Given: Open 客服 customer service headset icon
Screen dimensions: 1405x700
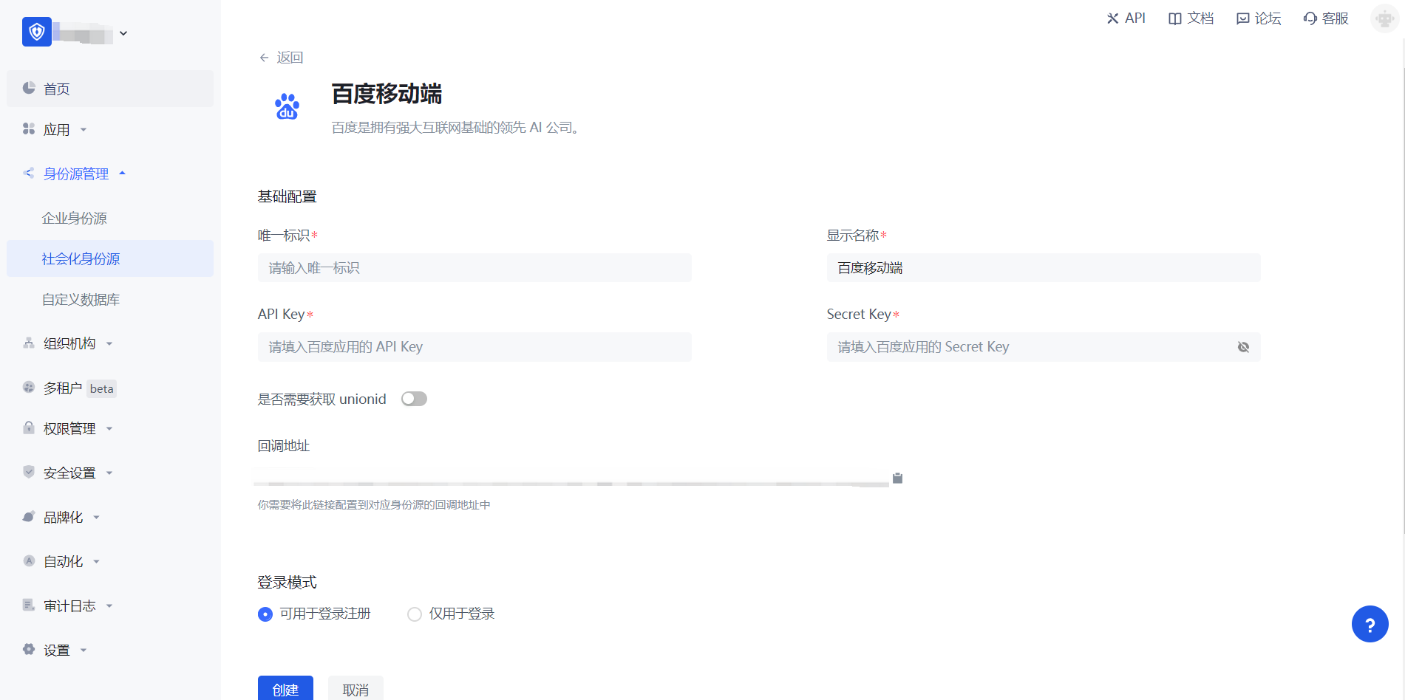Looking at the screenshot, I should click(1310, 18).
